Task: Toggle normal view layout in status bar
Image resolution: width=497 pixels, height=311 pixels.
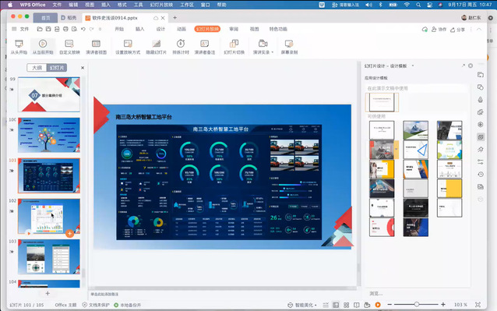Action: pyautogui.click(x=336, y=305)
